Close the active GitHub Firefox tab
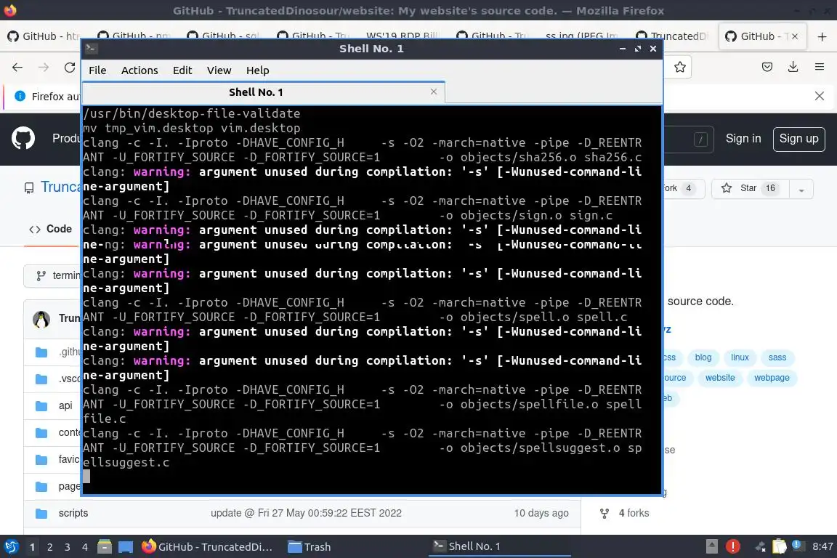 795,36
